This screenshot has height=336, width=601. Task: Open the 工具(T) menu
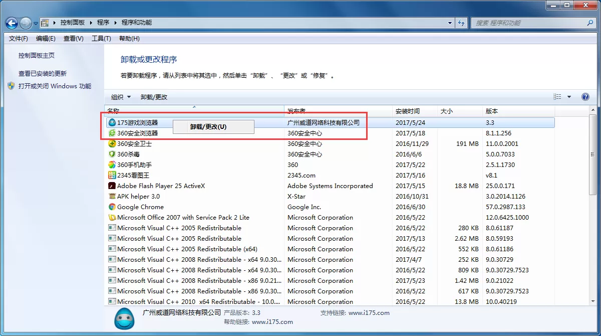(101, 39)
